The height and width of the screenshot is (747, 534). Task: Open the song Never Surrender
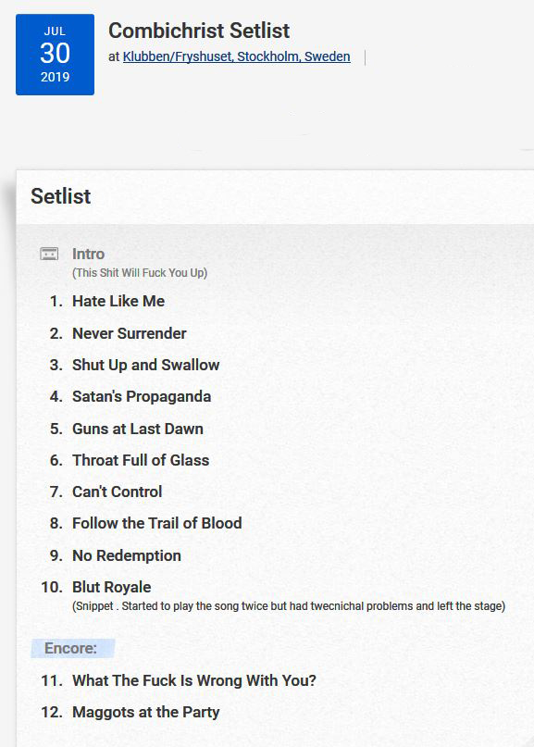pyautogui.click(x=129, y=333)
